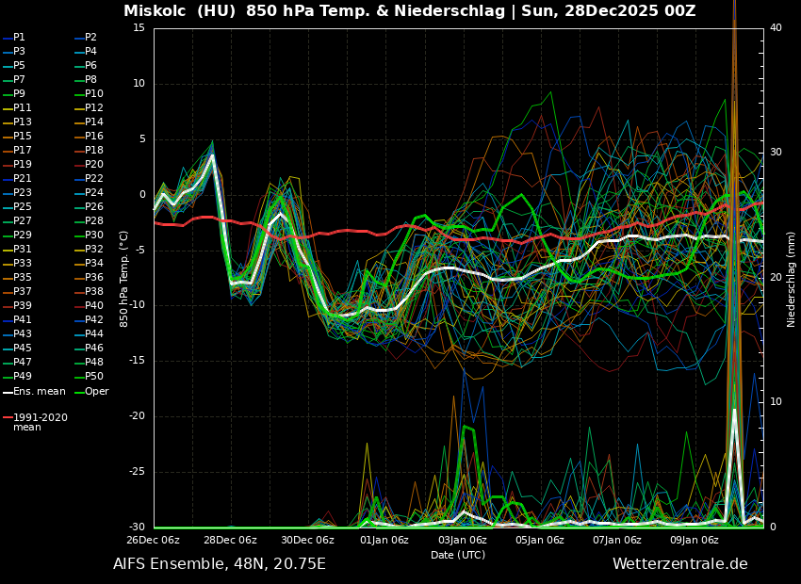
Task: Click the Date (UTC) axis title
Action: click(458, 556)
